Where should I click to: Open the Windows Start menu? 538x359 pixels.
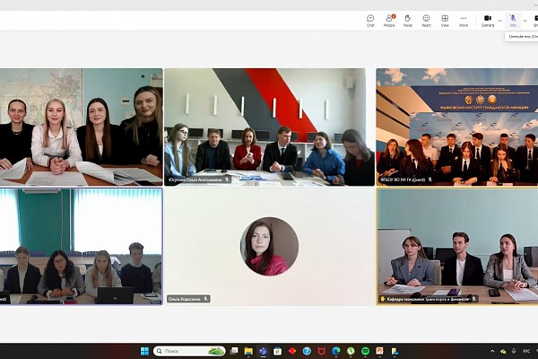(144, 351)
